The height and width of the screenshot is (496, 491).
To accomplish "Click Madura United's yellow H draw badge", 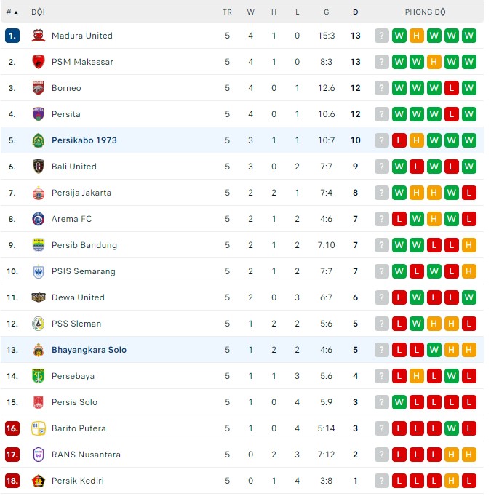I will click(x=416, y=36).
